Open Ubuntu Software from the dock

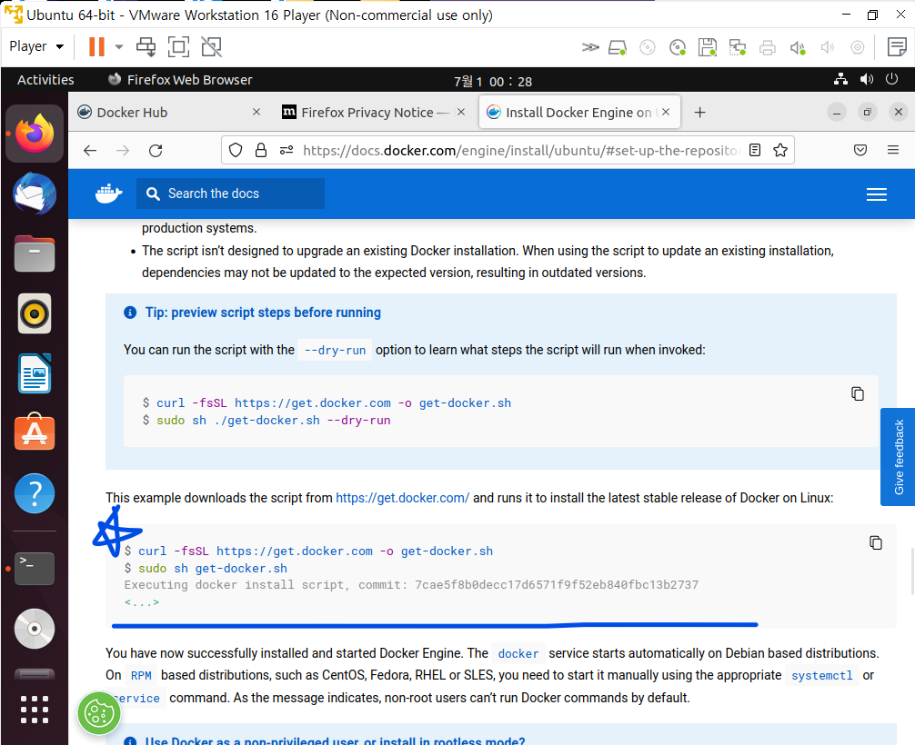pos(35,432)
